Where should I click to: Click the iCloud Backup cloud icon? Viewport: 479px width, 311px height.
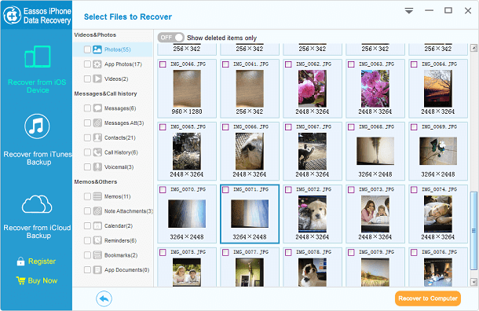coord(37,204)
